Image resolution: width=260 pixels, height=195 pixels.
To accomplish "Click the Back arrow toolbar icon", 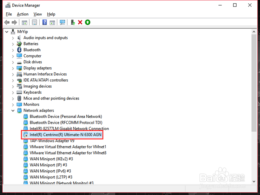I will (7, 22).
